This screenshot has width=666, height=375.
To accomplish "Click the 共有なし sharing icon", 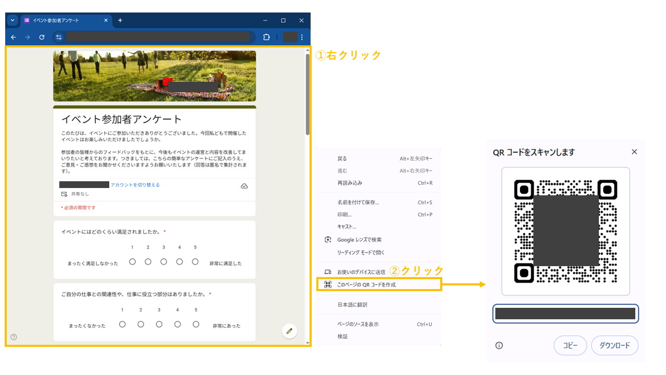I will [x=64, y=194].
